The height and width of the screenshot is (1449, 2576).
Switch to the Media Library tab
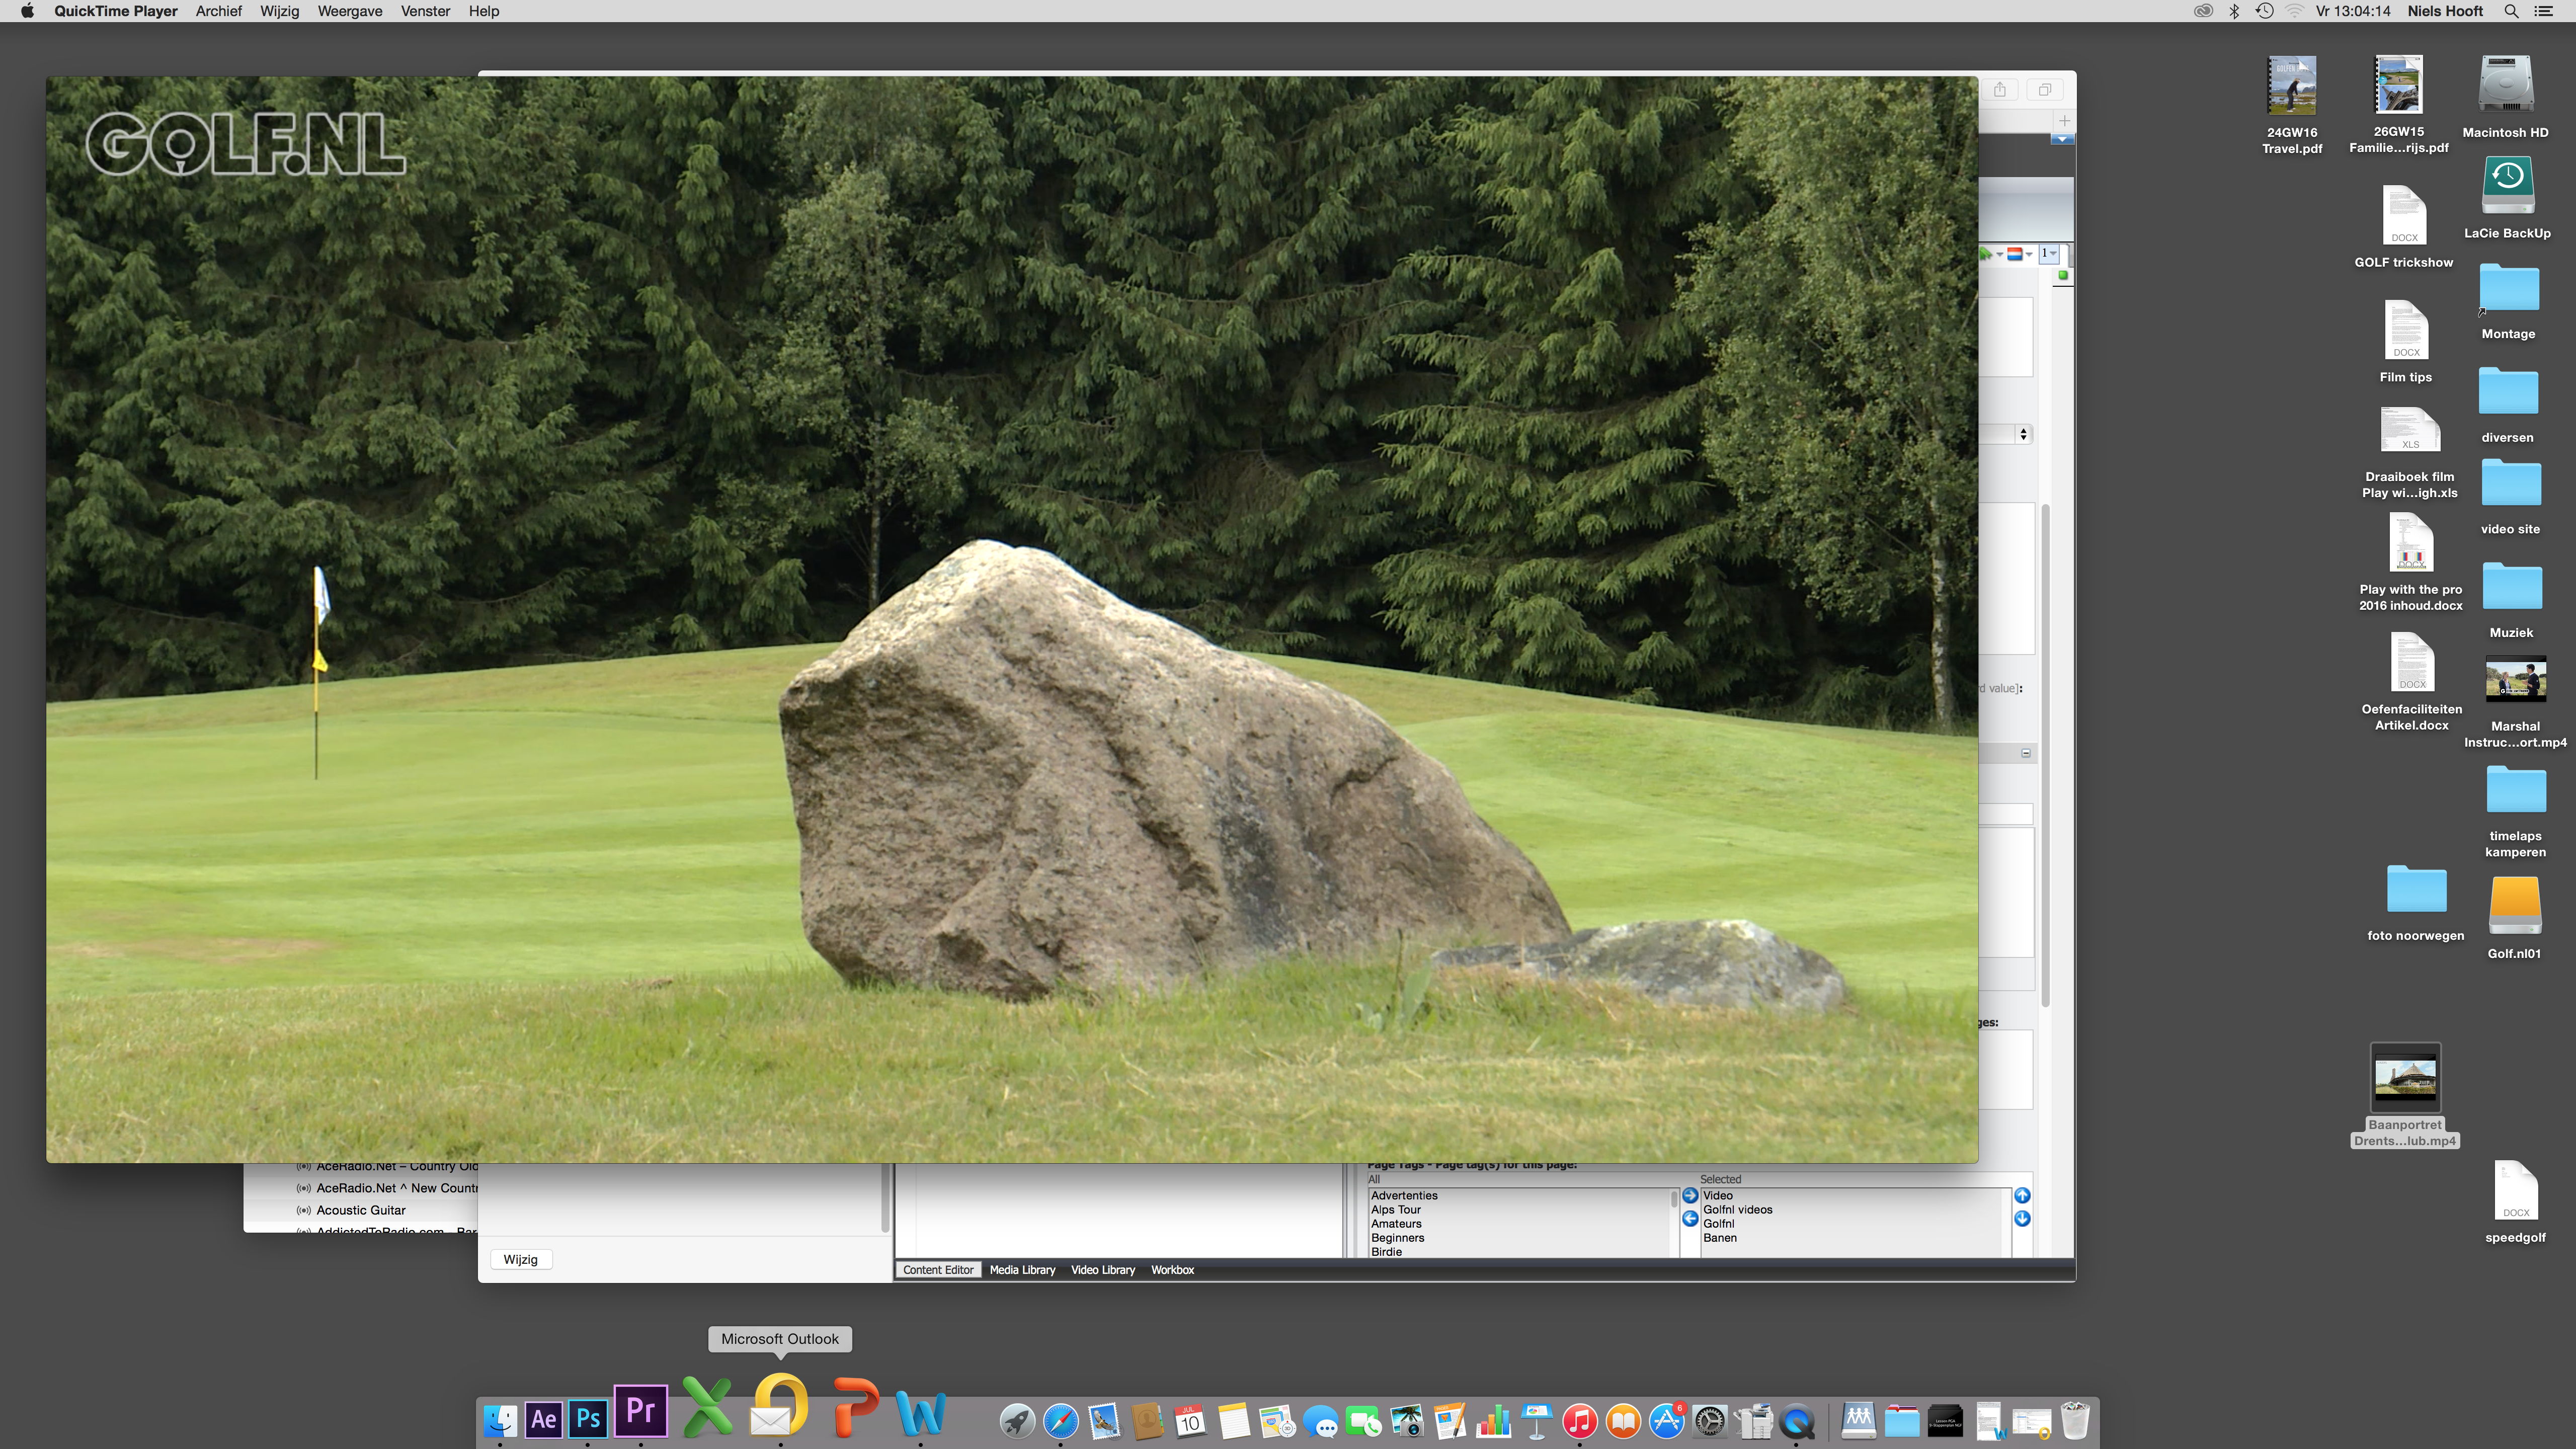(1022, 1270)
